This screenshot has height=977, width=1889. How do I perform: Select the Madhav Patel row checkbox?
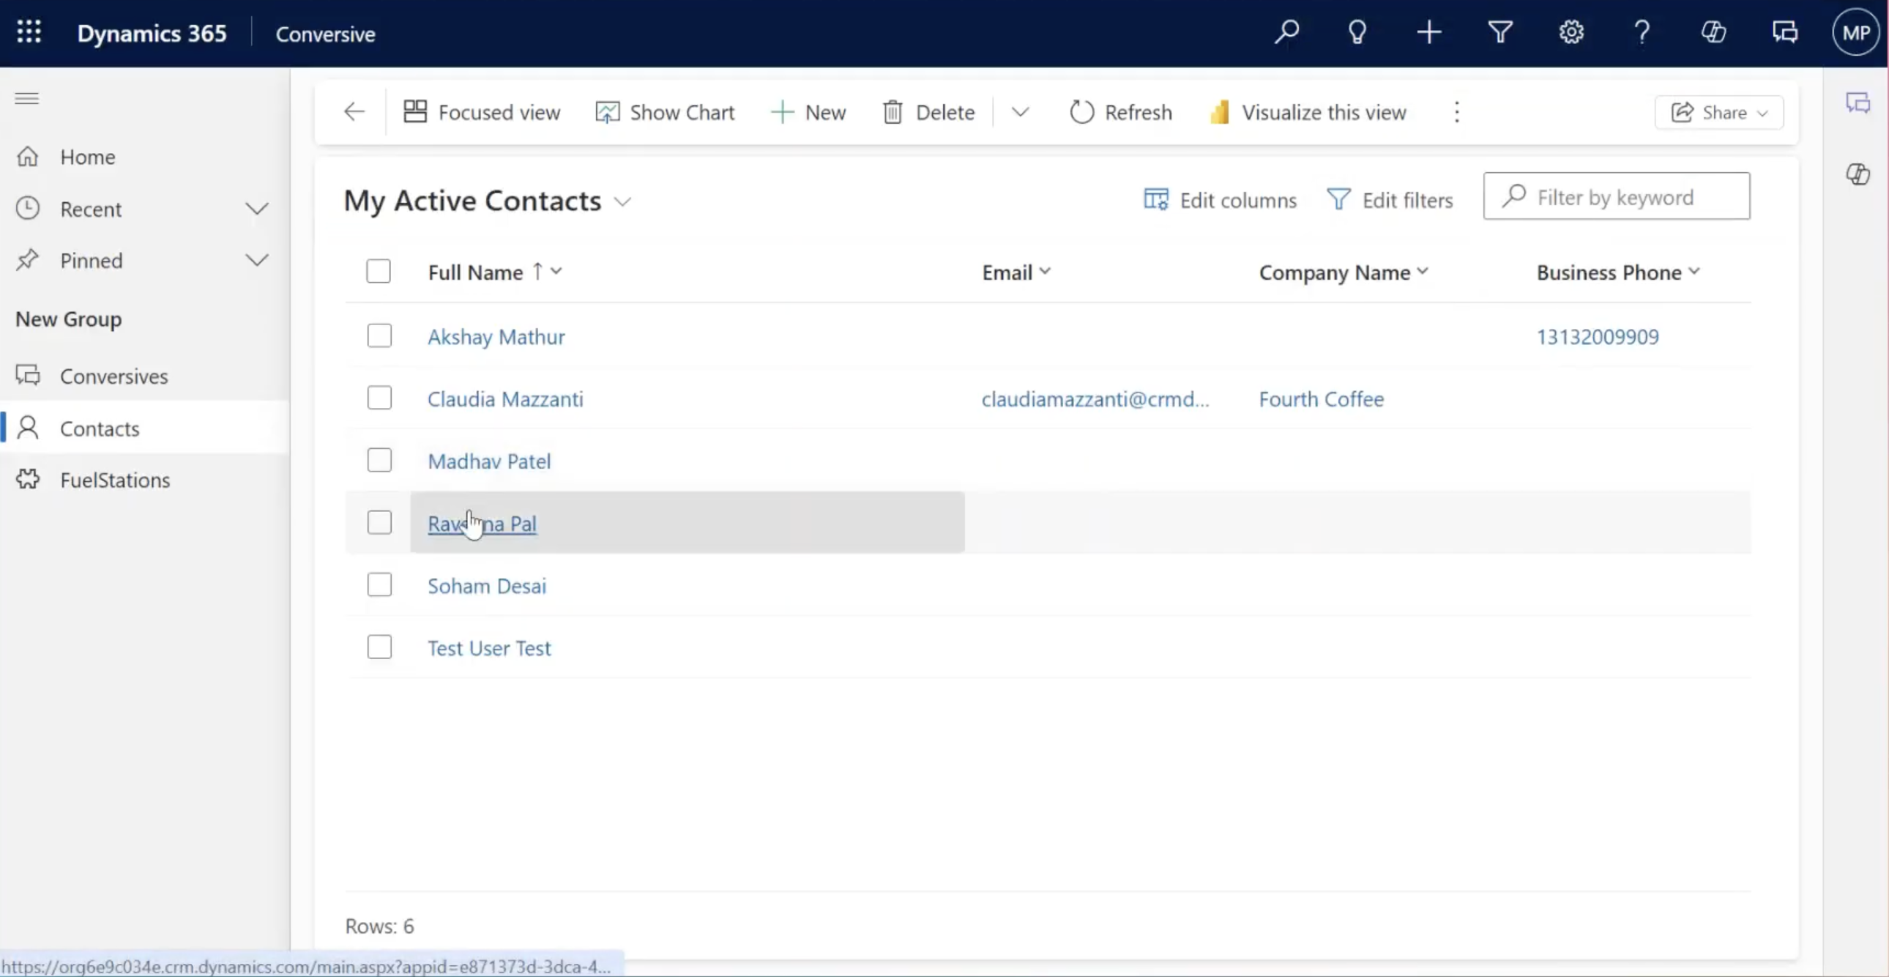coord(379,461)
